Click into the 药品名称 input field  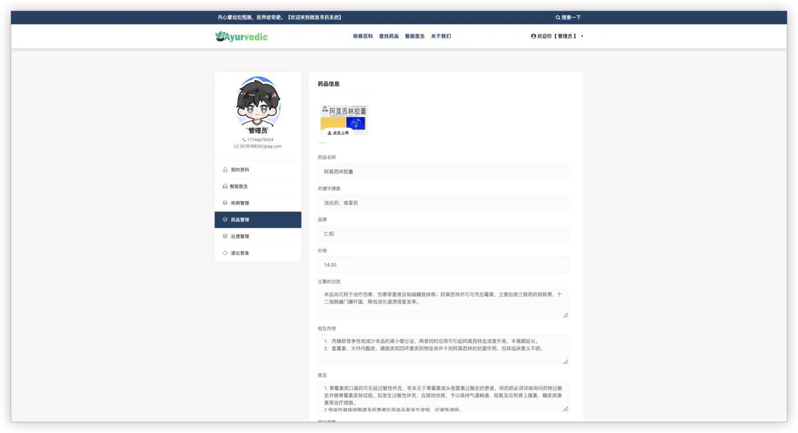(x=443, y=171)
